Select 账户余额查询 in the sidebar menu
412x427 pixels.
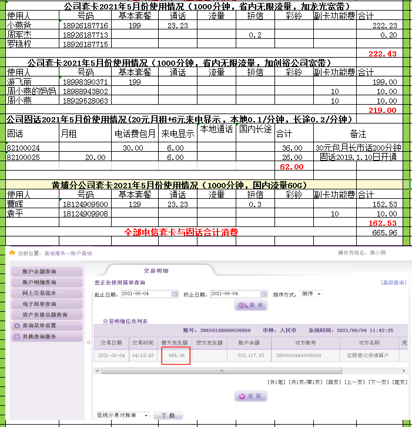pos(47,272)
